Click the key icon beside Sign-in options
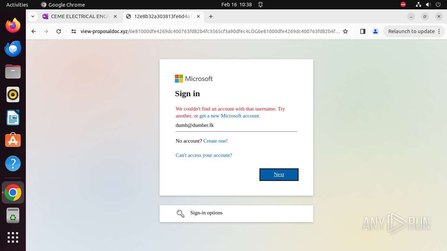447x251 pixels. (181, 213)
